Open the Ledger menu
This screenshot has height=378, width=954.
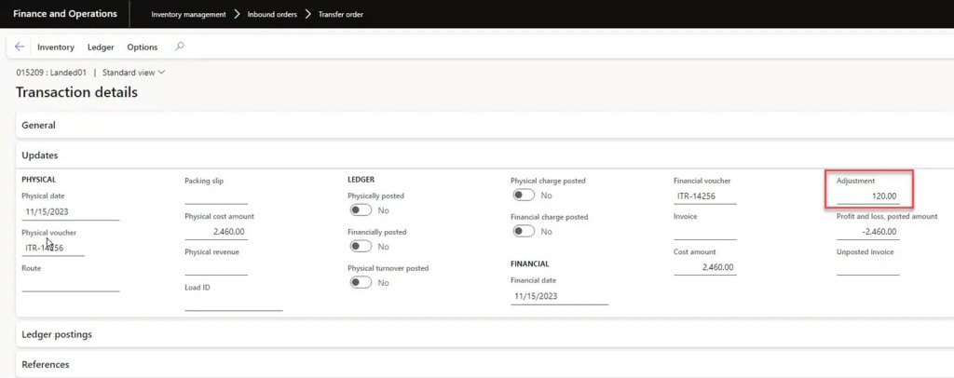click(101, 47)
